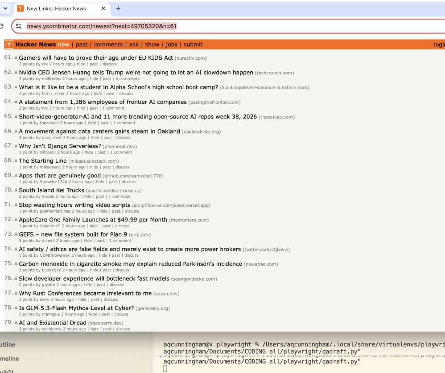Upvote the Carbon monoxide Parkinson's story
Viewport: 445px width, 373px height.
pos(16,264)
